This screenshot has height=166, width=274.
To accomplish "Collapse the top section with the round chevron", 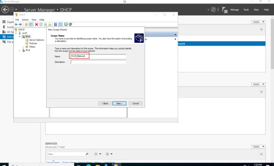I will coord(261,29).
